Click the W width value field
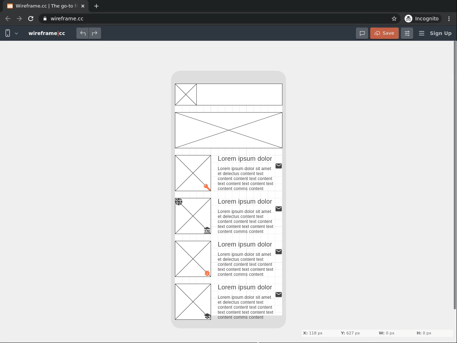The image size is (457, 343). (390, 333)
